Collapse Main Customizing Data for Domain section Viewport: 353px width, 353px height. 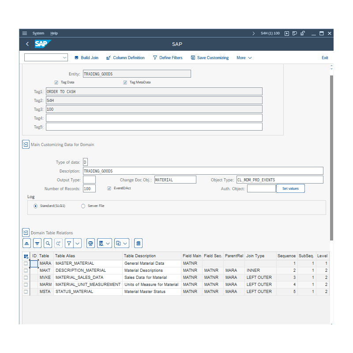[x=26, y=145]
